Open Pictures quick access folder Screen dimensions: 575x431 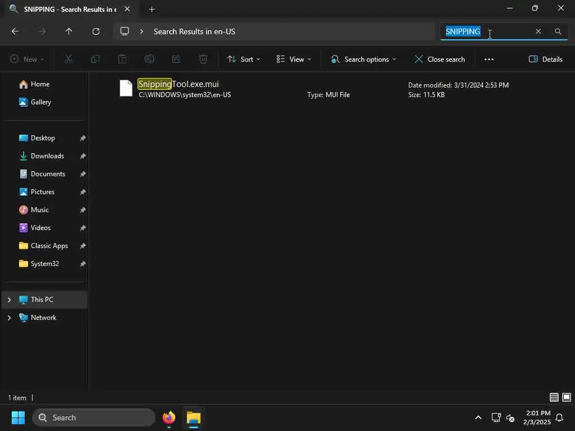point(43,192)
